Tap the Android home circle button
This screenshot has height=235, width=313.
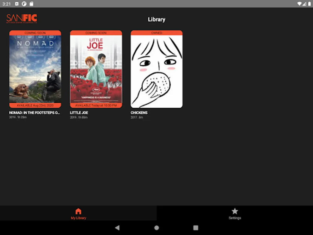point(156,228)
